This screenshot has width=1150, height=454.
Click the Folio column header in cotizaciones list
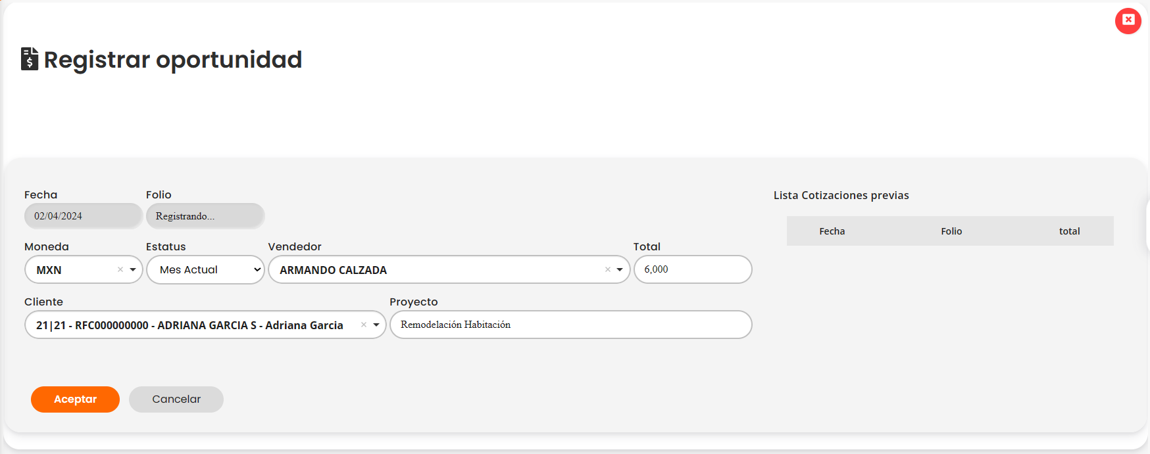click(951, 231)
